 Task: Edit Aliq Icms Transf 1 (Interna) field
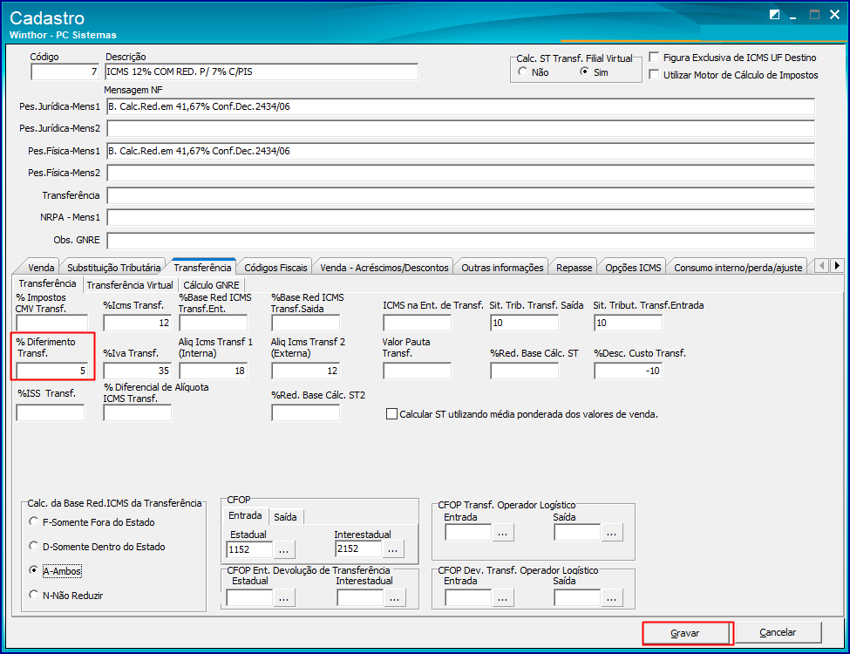[x=214, y=371]
